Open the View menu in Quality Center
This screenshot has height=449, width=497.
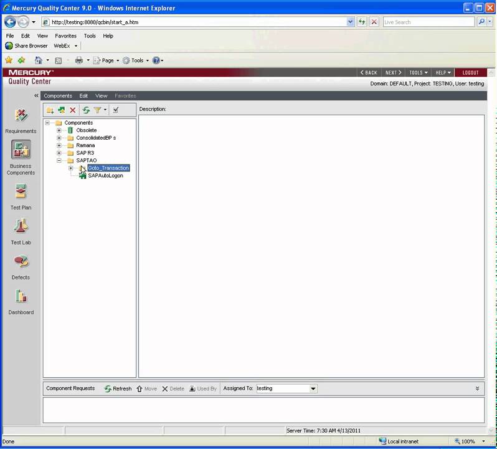pos(101,96)
